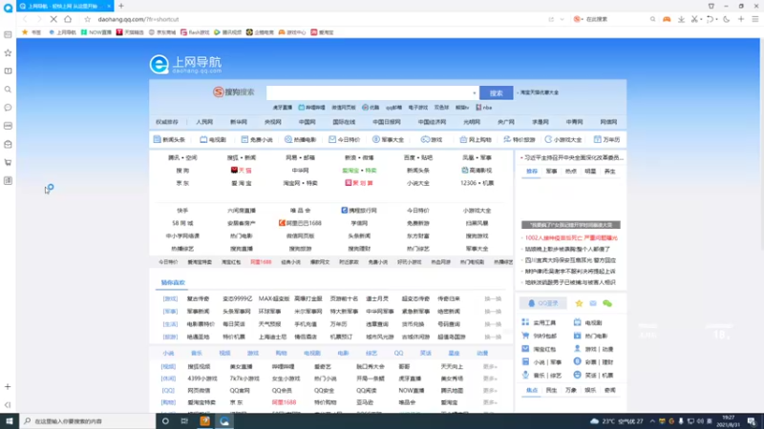This screenshot has width=764, height=429.
Task: Open the 天猫 link
Action: 242,171
